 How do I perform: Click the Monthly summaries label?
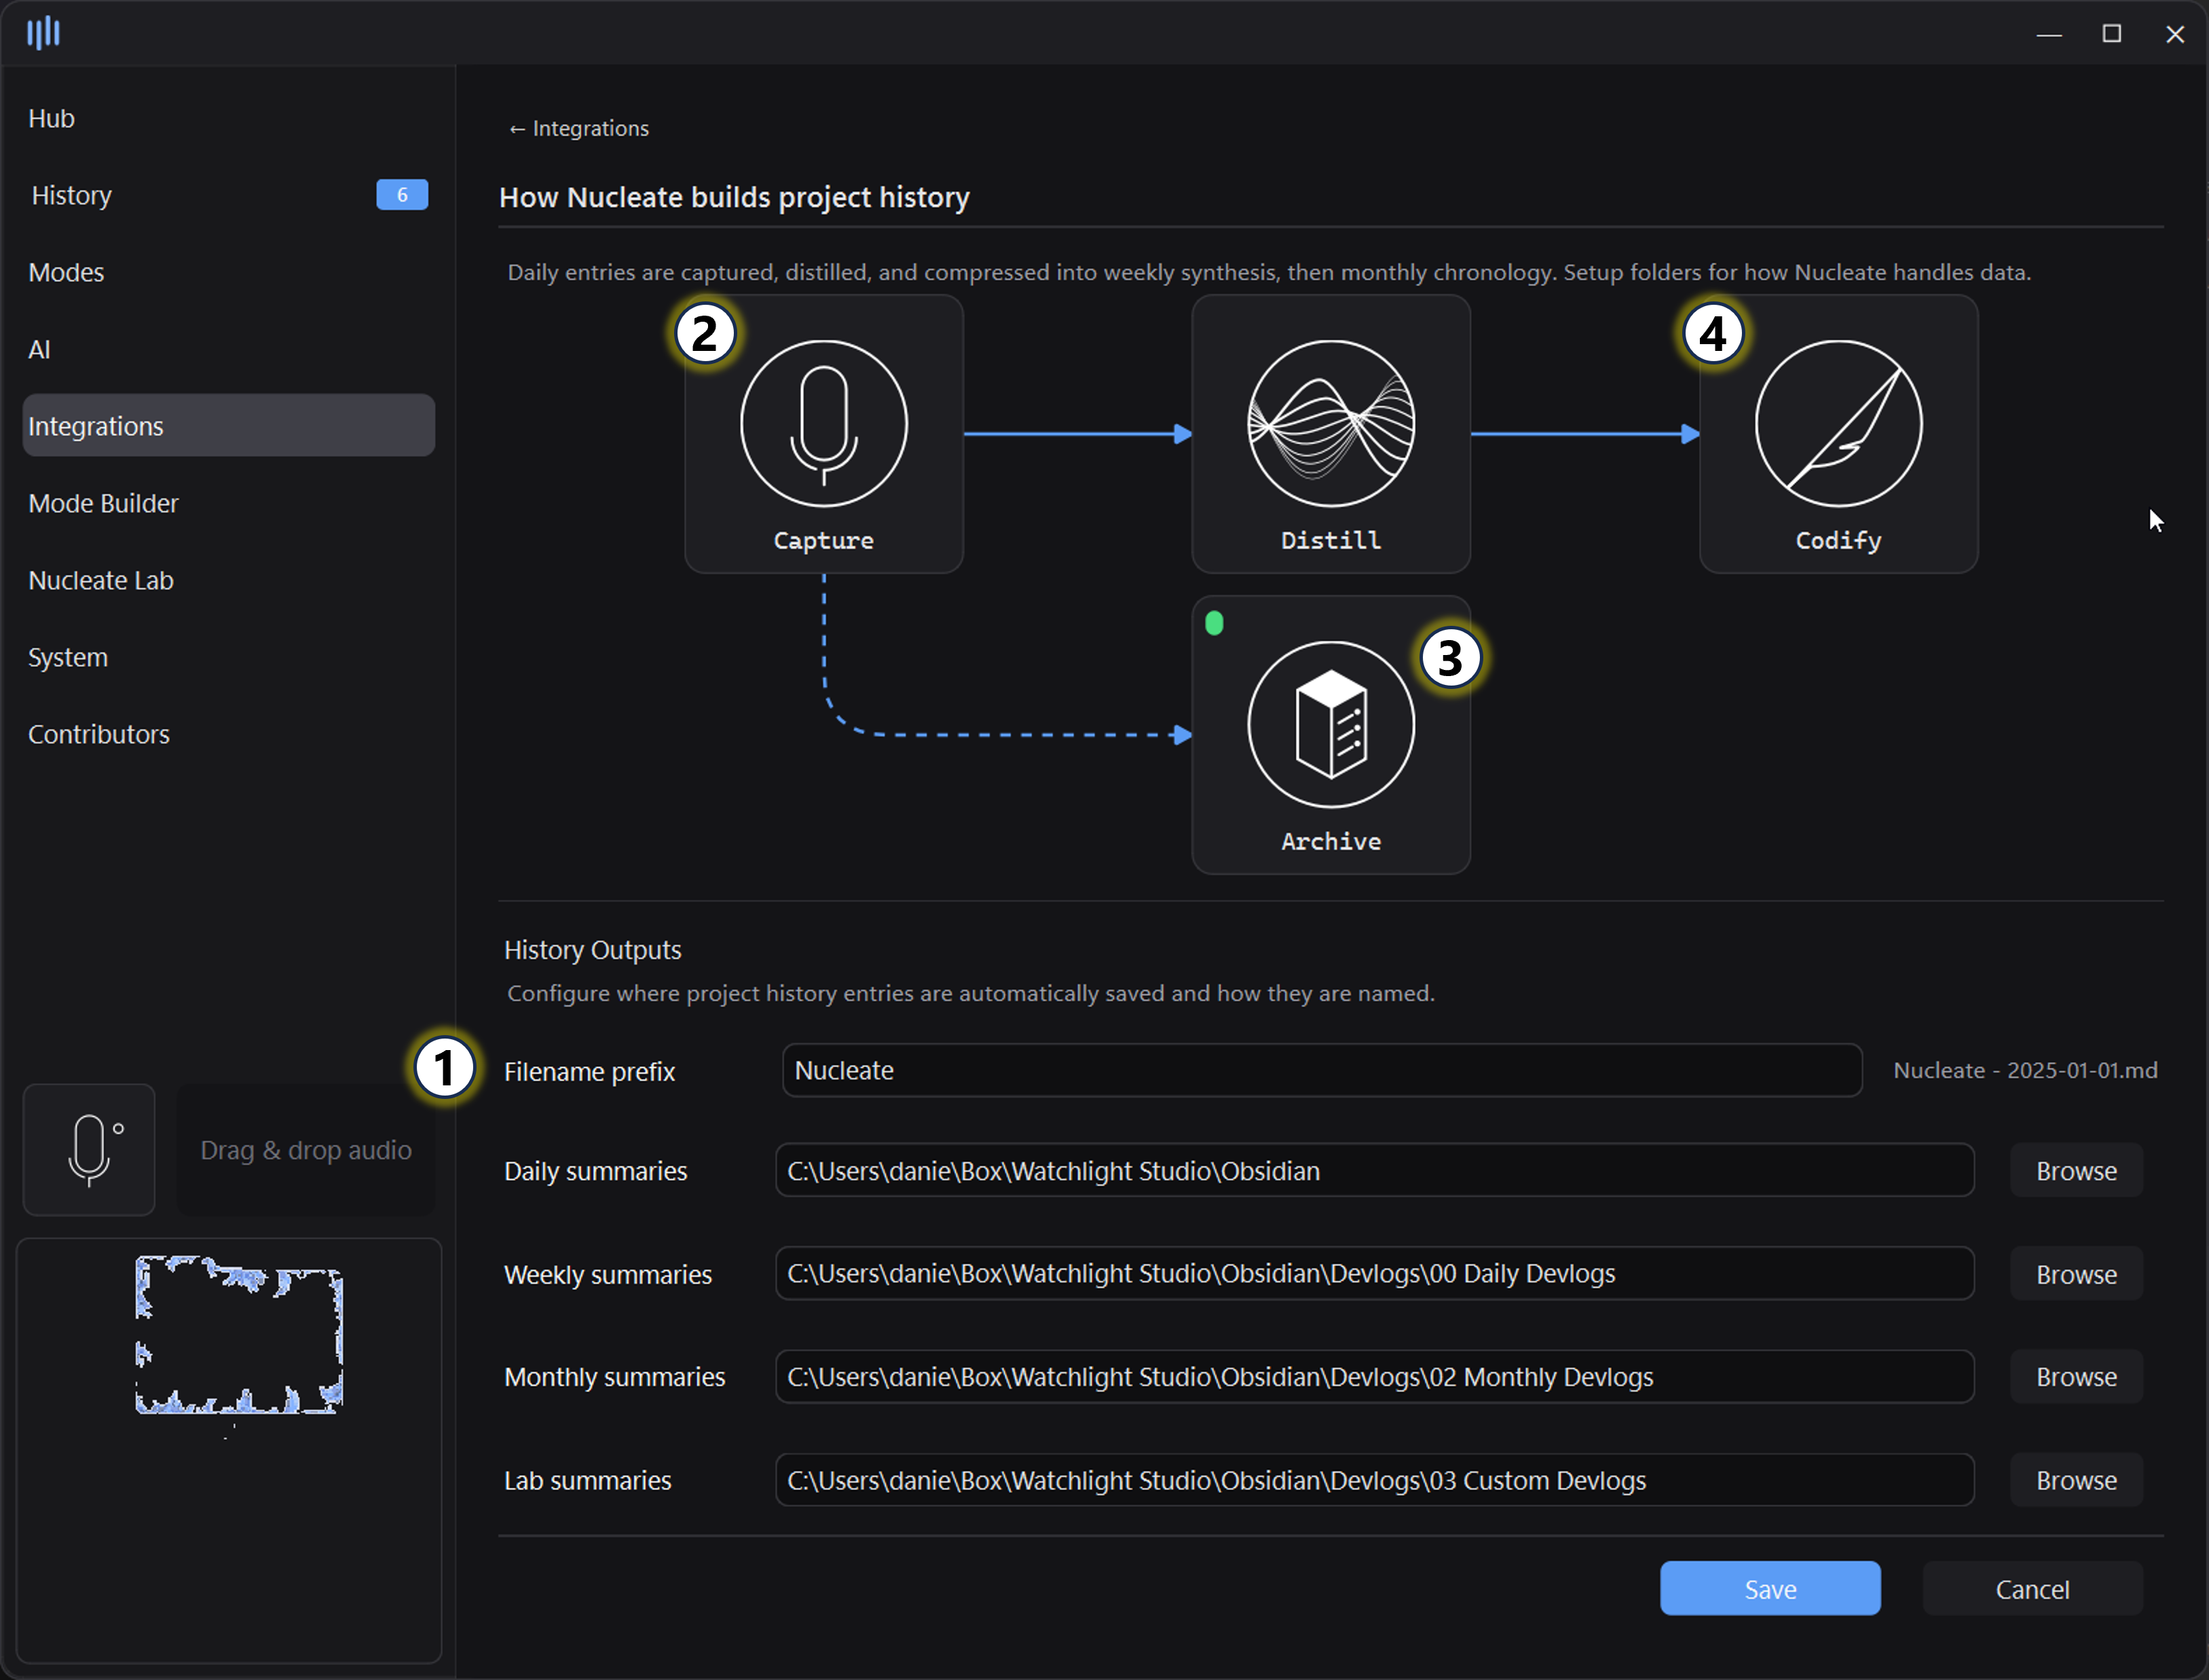click(615, 1377)
